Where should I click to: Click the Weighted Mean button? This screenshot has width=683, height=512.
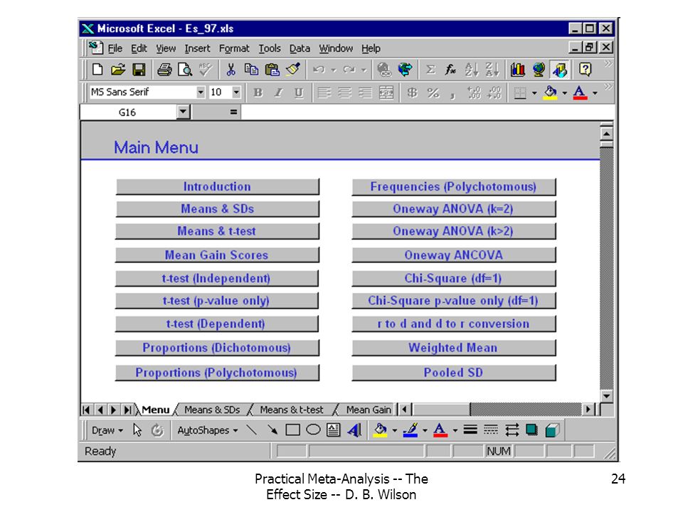[453, 348]
